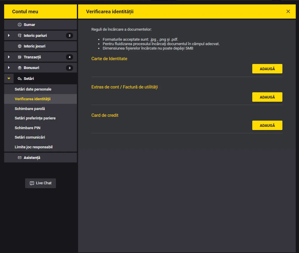Click the Sumar info icon
The image size is (299, 253).
click(x=20, y=25)
